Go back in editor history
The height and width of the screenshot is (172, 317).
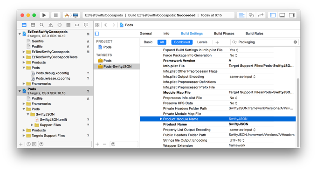tap(105, 25)
